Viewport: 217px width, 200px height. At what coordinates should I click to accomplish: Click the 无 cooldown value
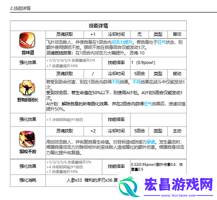(139, 34)
